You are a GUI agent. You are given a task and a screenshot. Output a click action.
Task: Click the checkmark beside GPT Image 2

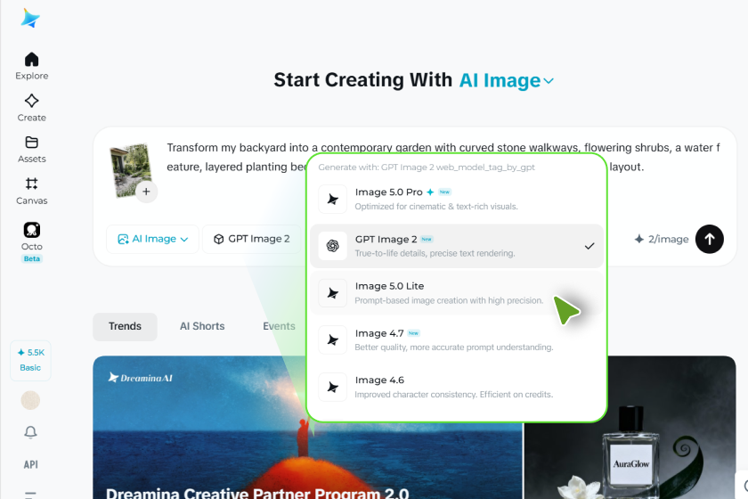click(x=589, y=246)
